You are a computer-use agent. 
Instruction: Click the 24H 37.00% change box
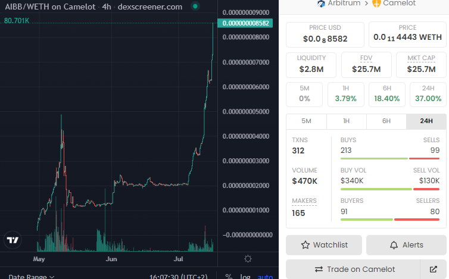click(428, 95)
